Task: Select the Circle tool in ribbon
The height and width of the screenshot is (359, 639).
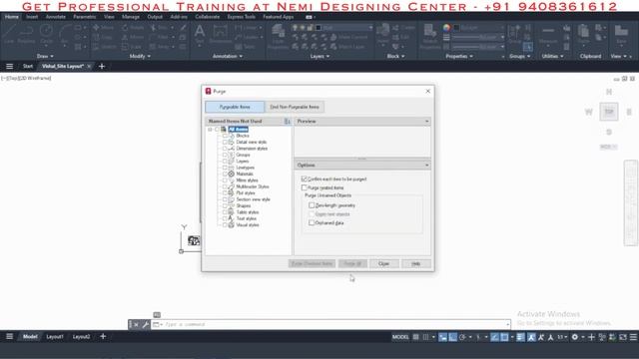Action: (x=47, y=33)
